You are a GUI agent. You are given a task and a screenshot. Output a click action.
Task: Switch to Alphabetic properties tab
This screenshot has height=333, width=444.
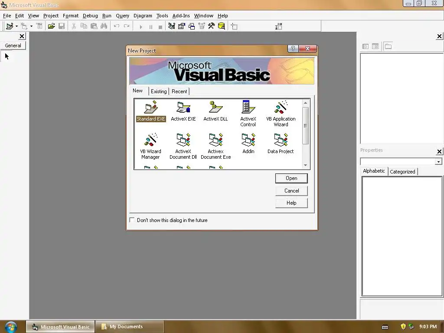click(x=374, y=171)
